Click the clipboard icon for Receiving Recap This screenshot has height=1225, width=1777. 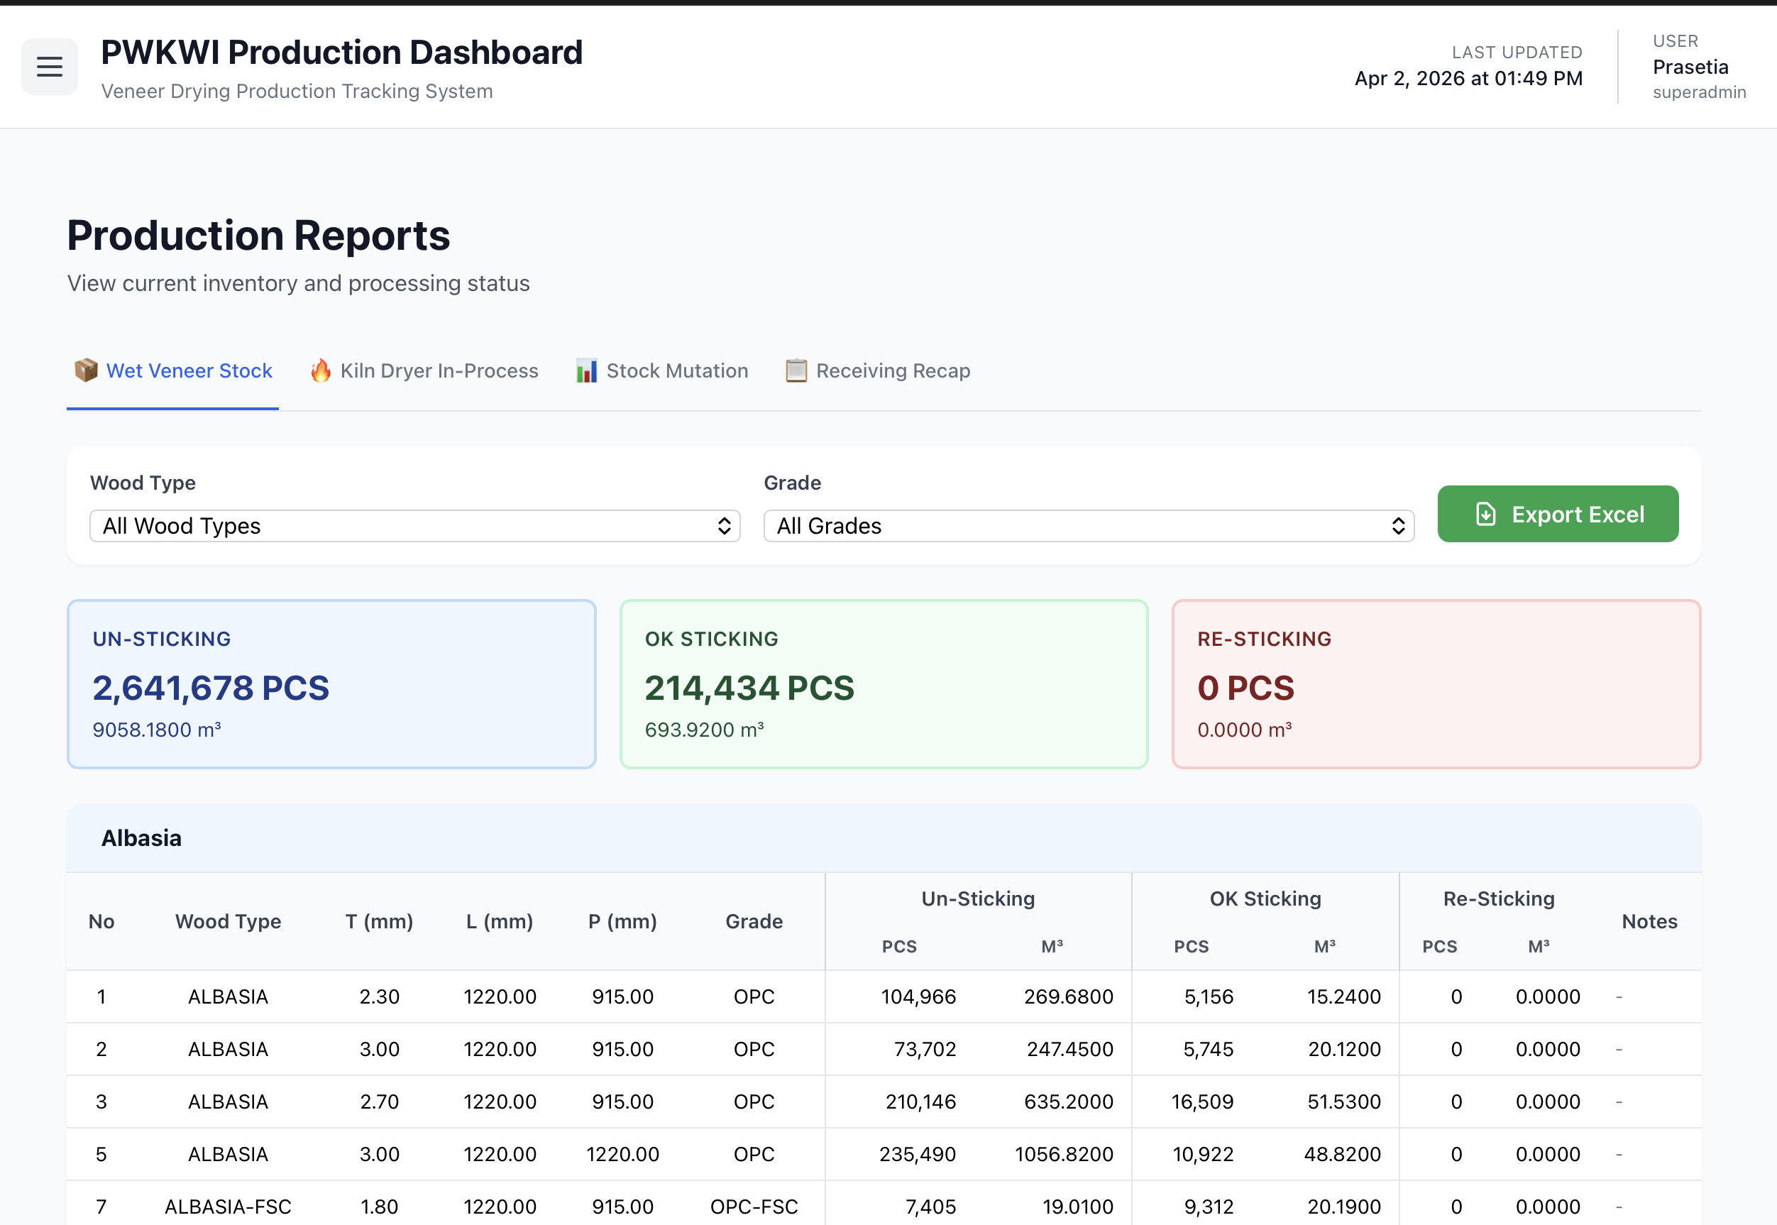pyautogui.click(x=796, y=370)
